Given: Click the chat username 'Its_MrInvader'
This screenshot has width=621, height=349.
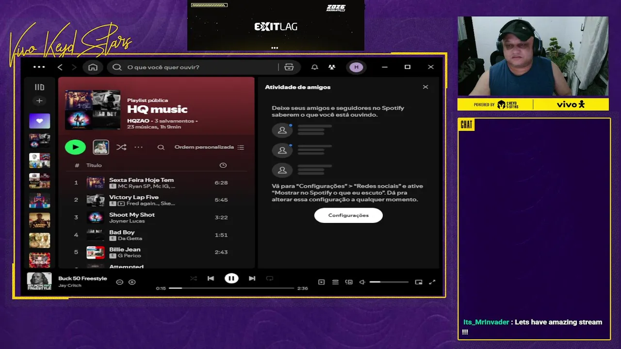Looking at the screenshot, I should pos(486,322).
